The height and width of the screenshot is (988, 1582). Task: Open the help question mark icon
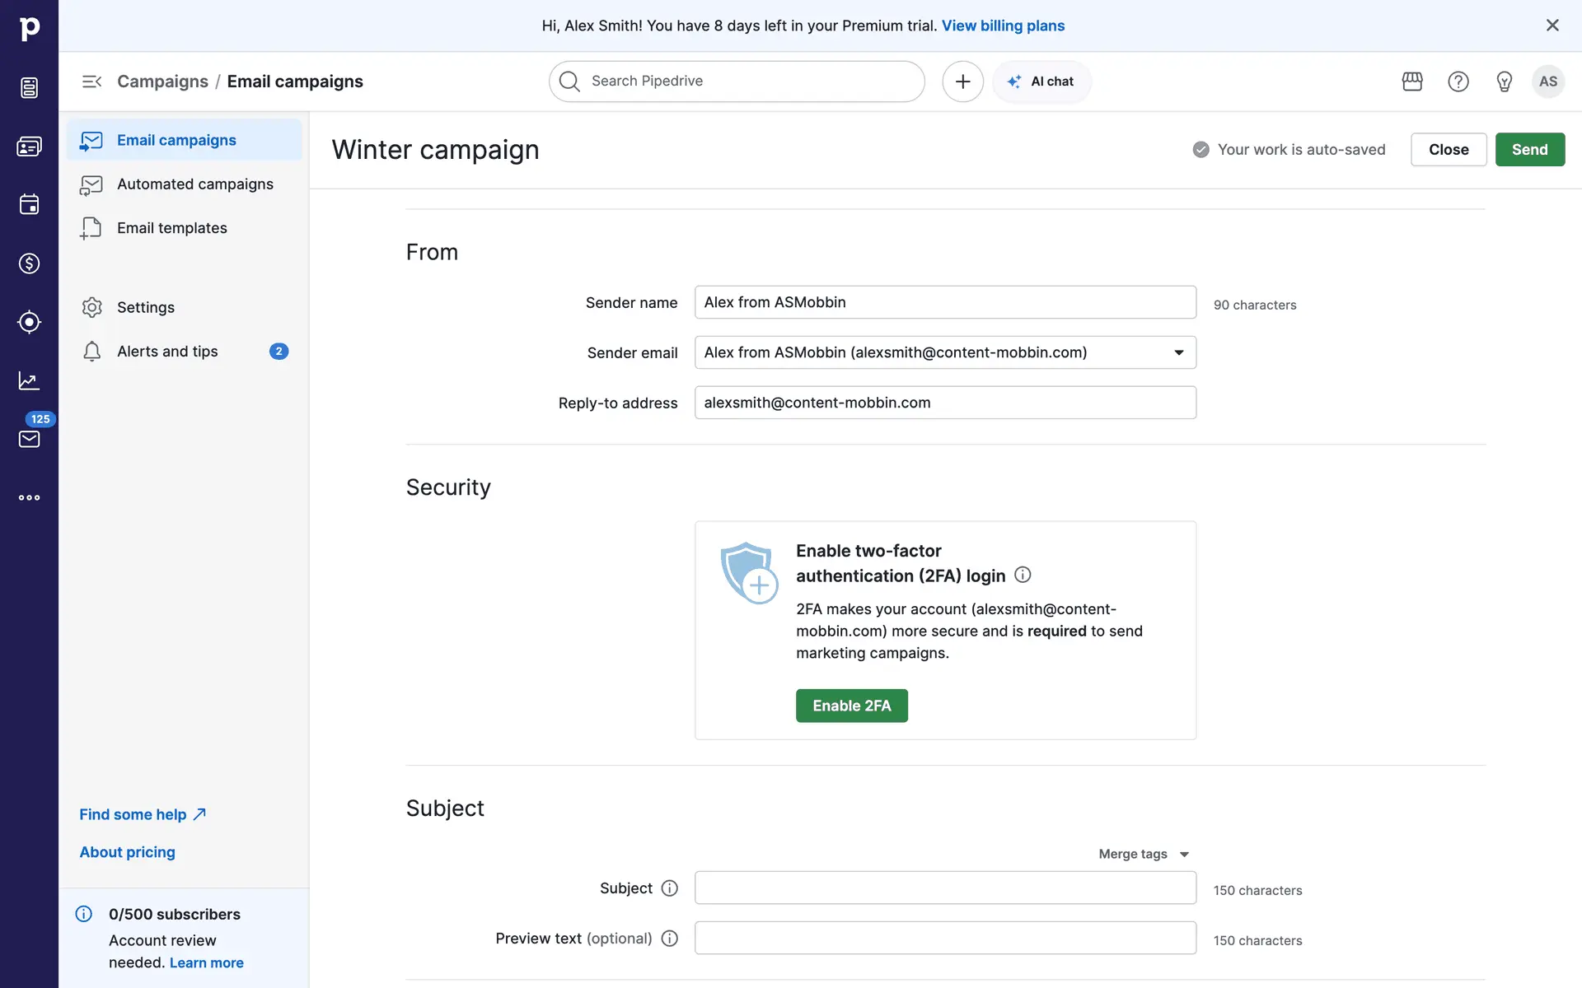tap(1458, 82)
